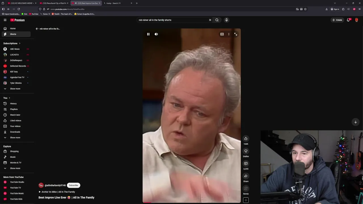This screenshot has width=363, height=204.
Task: Open Playlists
Action: [x=16, y=109]
